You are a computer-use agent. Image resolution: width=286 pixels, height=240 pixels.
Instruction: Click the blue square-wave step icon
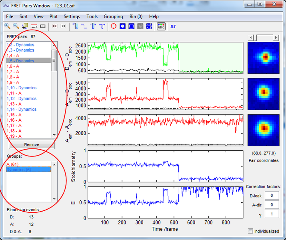pos(173,26)
